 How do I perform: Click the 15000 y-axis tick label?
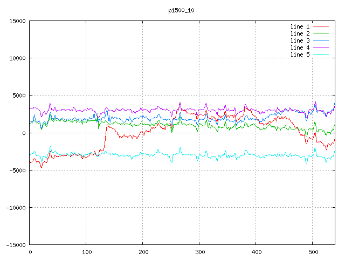pyautogui.click(x=17, y=21)
